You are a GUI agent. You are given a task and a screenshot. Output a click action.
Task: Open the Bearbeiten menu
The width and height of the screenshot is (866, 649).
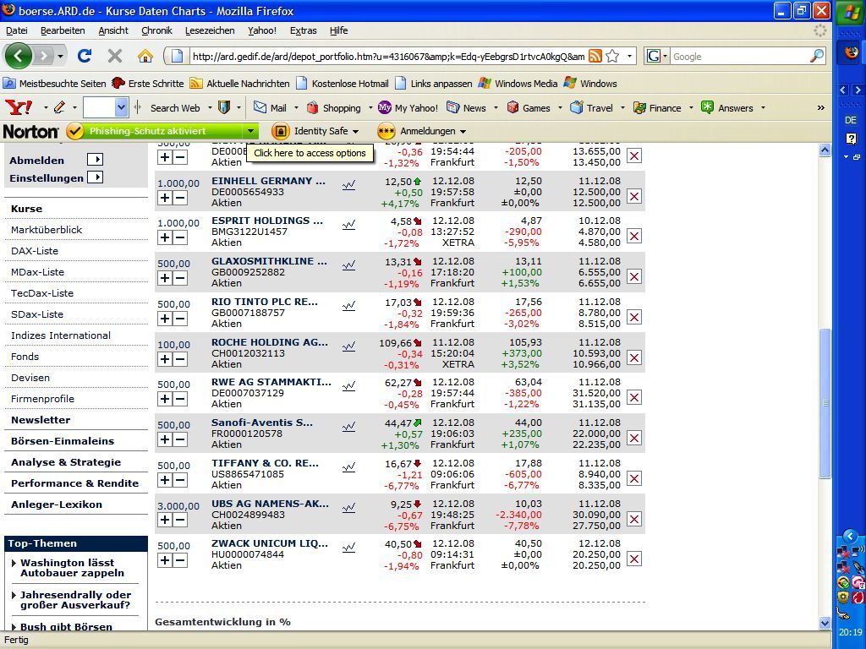point(63,30)
